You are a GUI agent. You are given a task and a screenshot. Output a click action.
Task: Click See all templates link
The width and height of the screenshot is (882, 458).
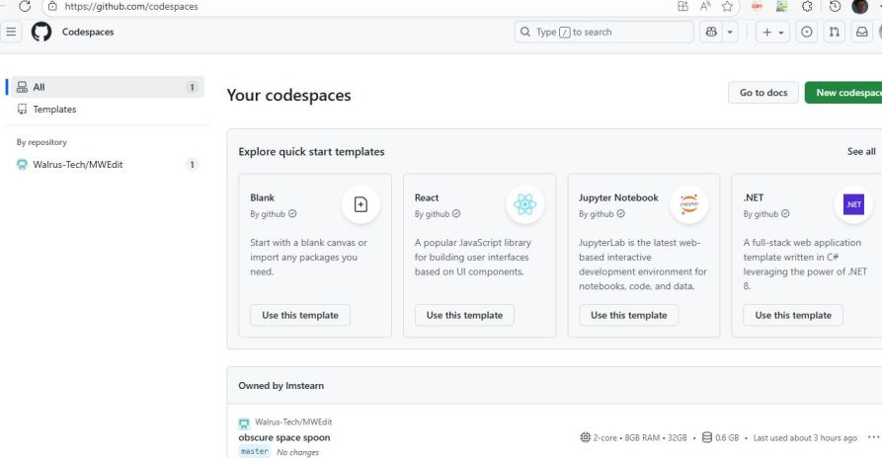point(860,152)
